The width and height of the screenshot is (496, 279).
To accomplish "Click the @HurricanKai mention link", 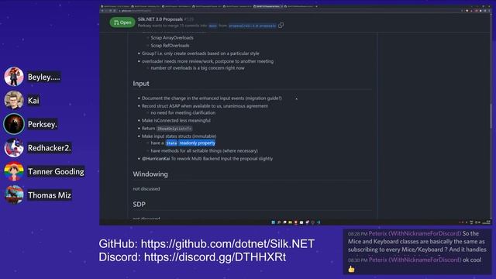I will click(x=156, y=159).
